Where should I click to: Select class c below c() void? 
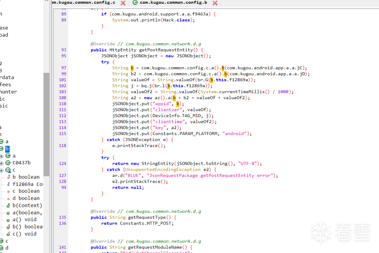click(7, 241)
